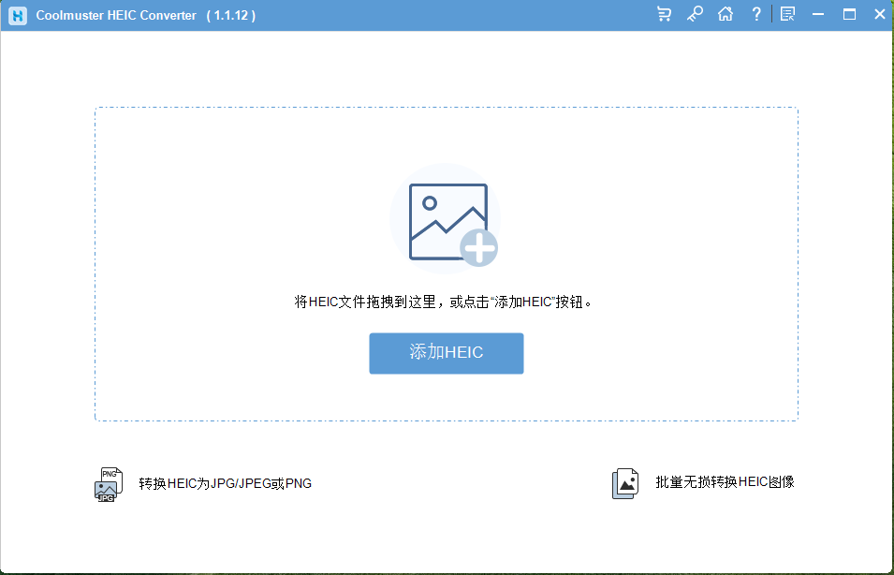
Task: Click the PNG/JPG conversion feature icon
Action: [109, 484]
